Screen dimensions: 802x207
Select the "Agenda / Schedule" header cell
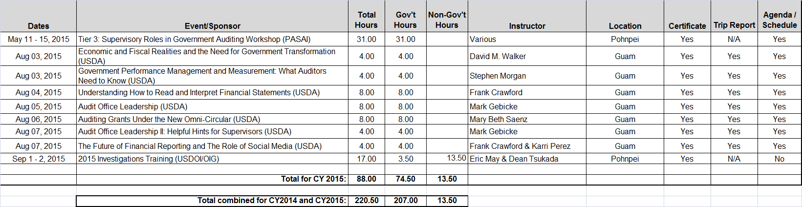pyautogui.click(x=780, y=20)
